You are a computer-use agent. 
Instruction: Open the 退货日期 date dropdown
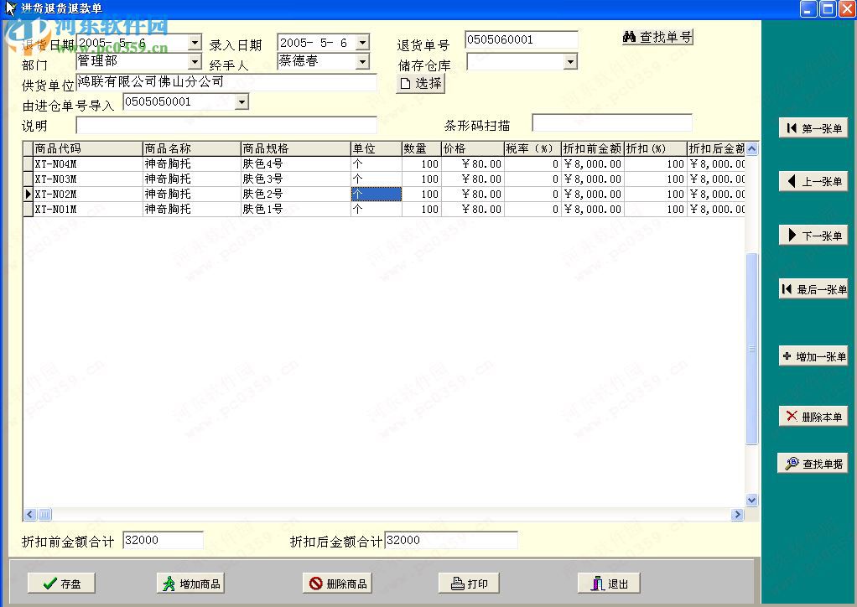coord(195,42)
